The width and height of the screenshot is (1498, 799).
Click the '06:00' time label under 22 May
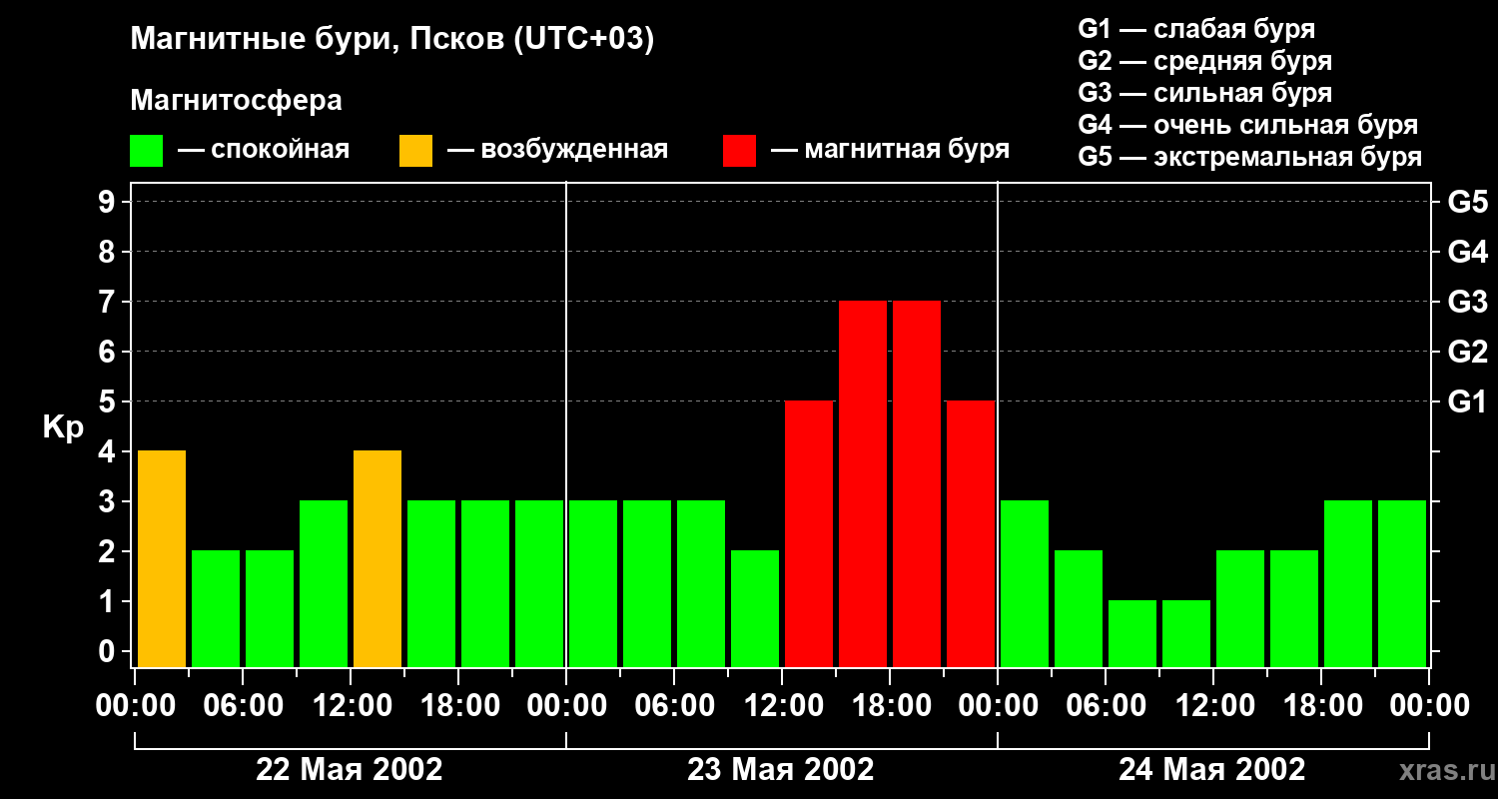(243, 706)
